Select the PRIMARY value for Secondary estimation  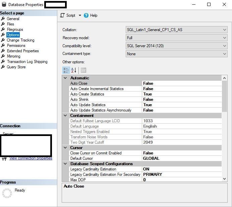(x=182, y=174)
